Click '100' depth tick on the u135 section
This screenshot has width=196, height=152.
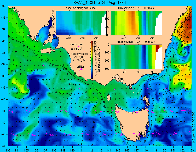[x=107, y=52]
